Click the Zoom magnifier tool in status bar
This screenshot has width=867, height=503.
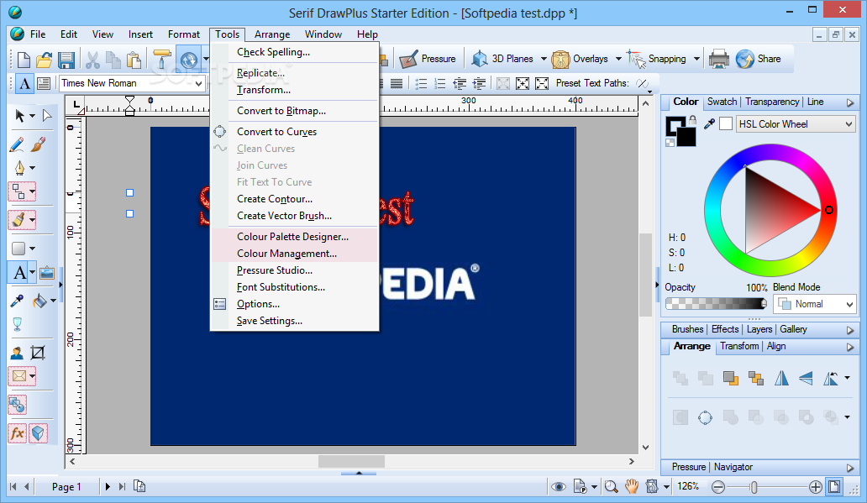click(x=611, y=486)
